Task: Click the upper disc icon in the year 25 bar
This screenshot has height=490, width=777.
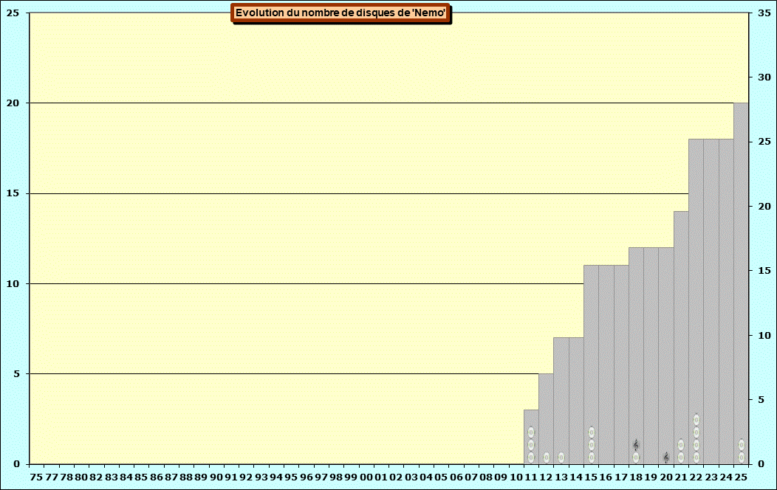Action: pos(742,445)
